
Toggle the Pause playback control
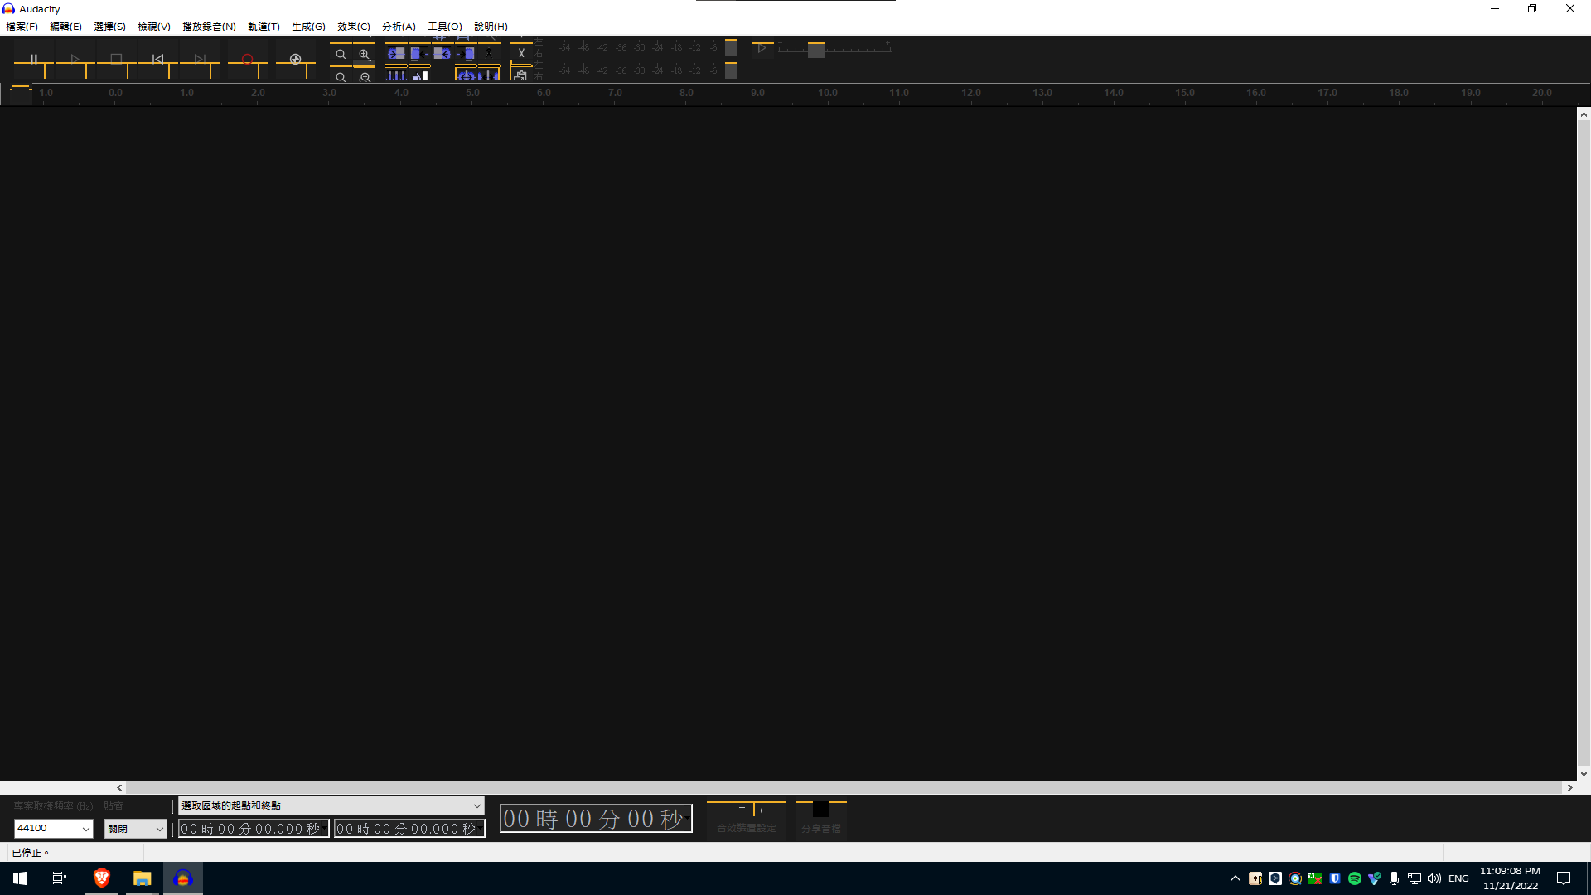34,58
